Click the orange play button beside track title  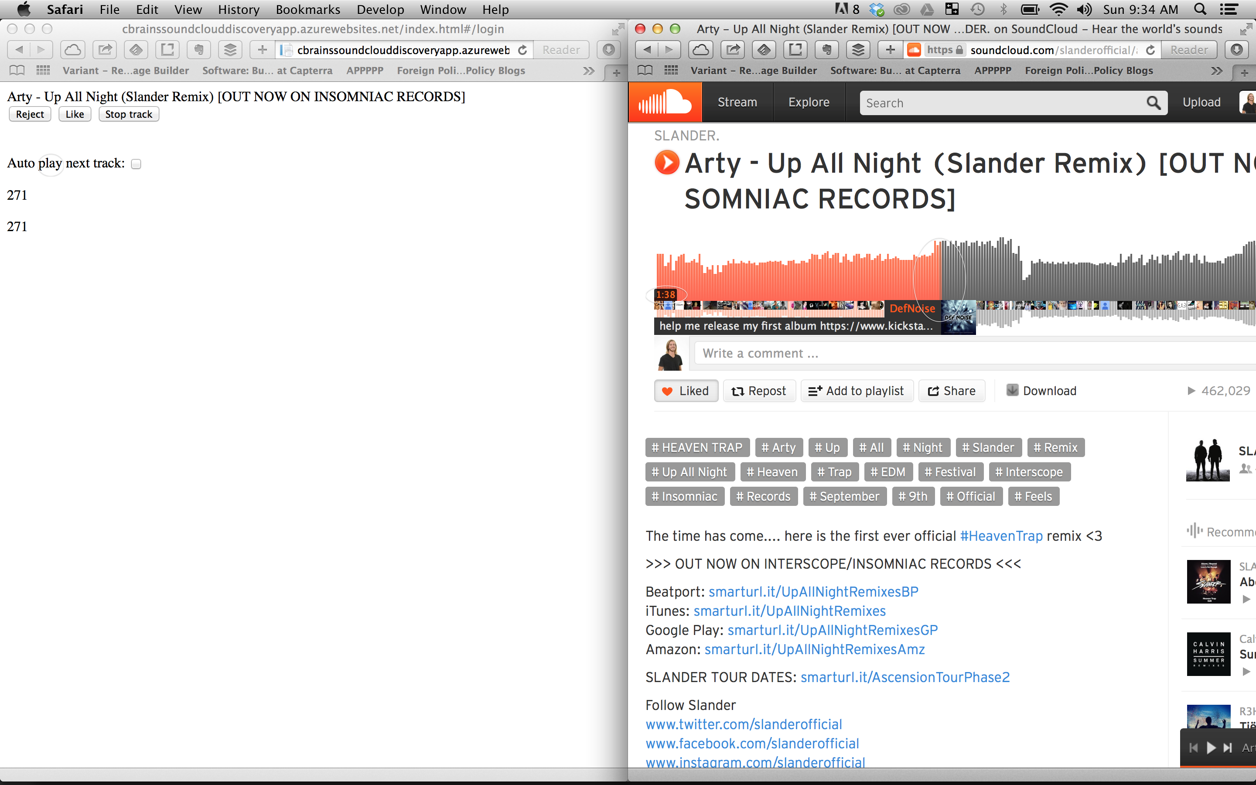pyautogui.click(x=667, y=163)
